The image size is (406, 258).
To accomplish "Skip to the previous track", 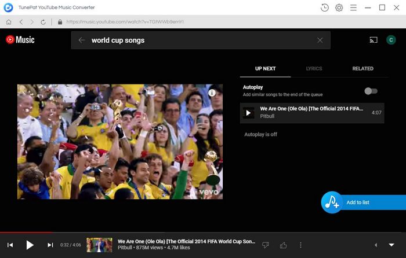I will point(10,245).
